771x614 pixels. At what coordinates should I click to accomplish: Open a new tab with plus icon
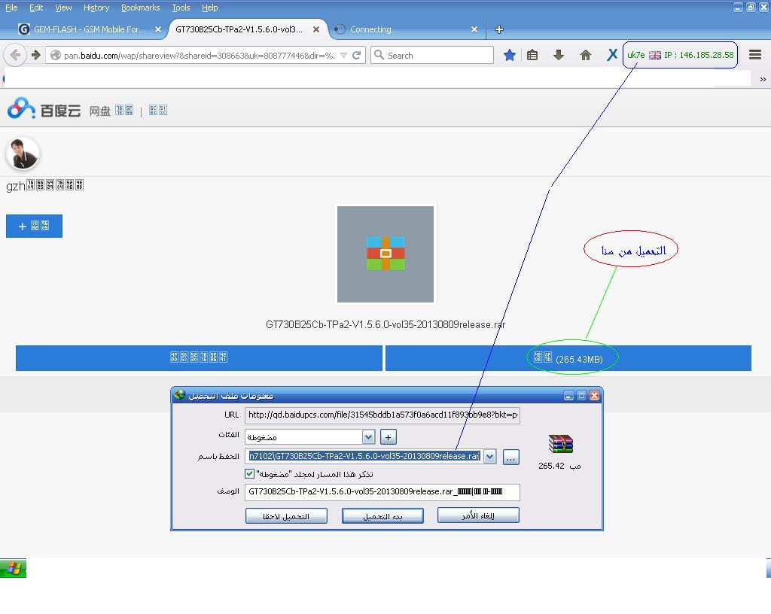coord(499,29)
